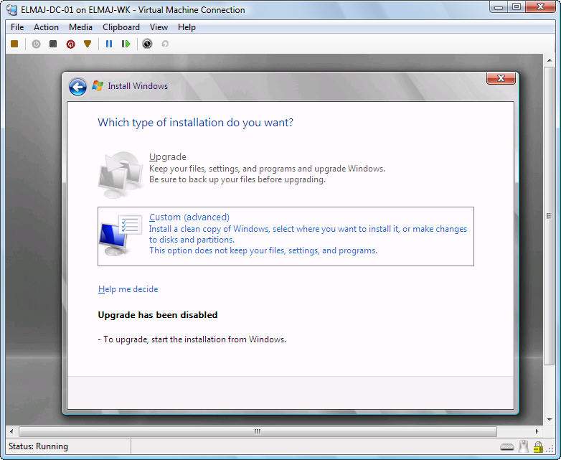Click the Ctrl+Alt+Del toolbar icon

click(14, 44)
